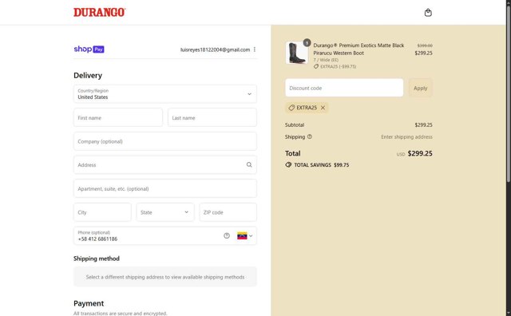Click the crossed-out original price
Viewport: 511px width, 316px height.
point(425,45)
